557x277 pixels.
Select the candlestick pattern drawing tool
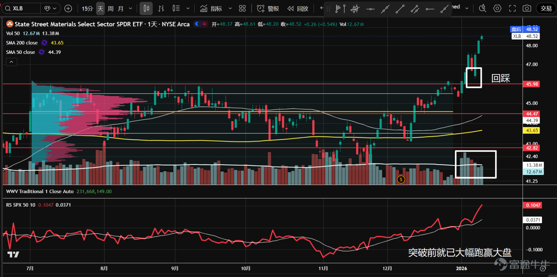(x=355, y=9)
